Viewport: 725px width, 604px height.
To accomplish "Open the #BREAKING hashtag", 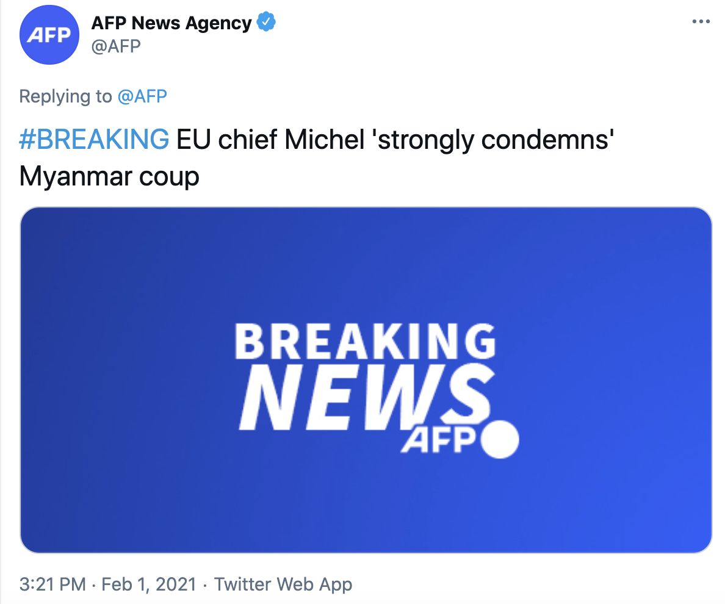I will [x=94, y=140].
